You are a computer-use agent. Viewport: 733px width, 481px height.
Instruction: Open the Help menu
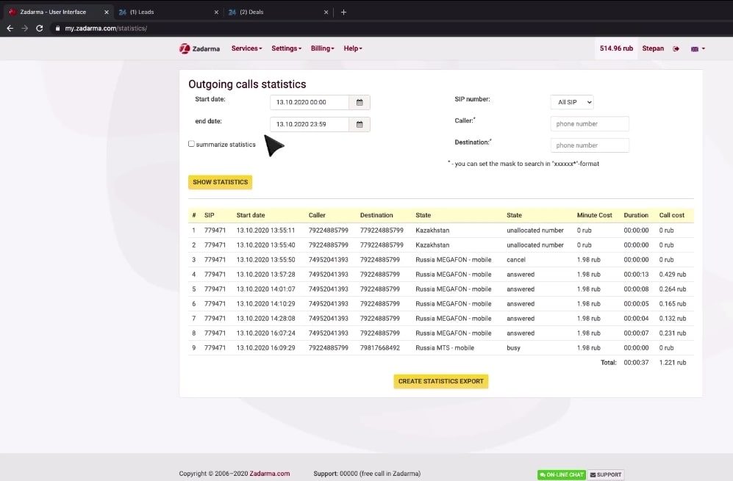tap(353, 48)
